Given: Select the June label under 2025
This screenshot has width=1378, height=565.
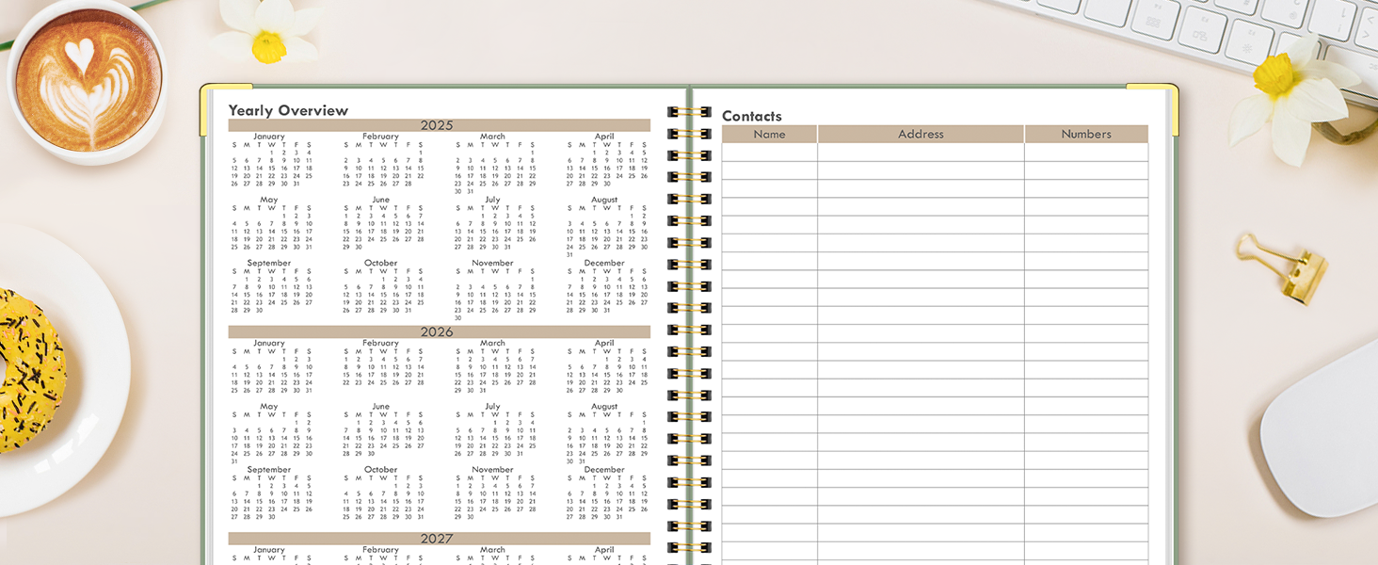Looking at the screenshot, I should coord(381,200).
